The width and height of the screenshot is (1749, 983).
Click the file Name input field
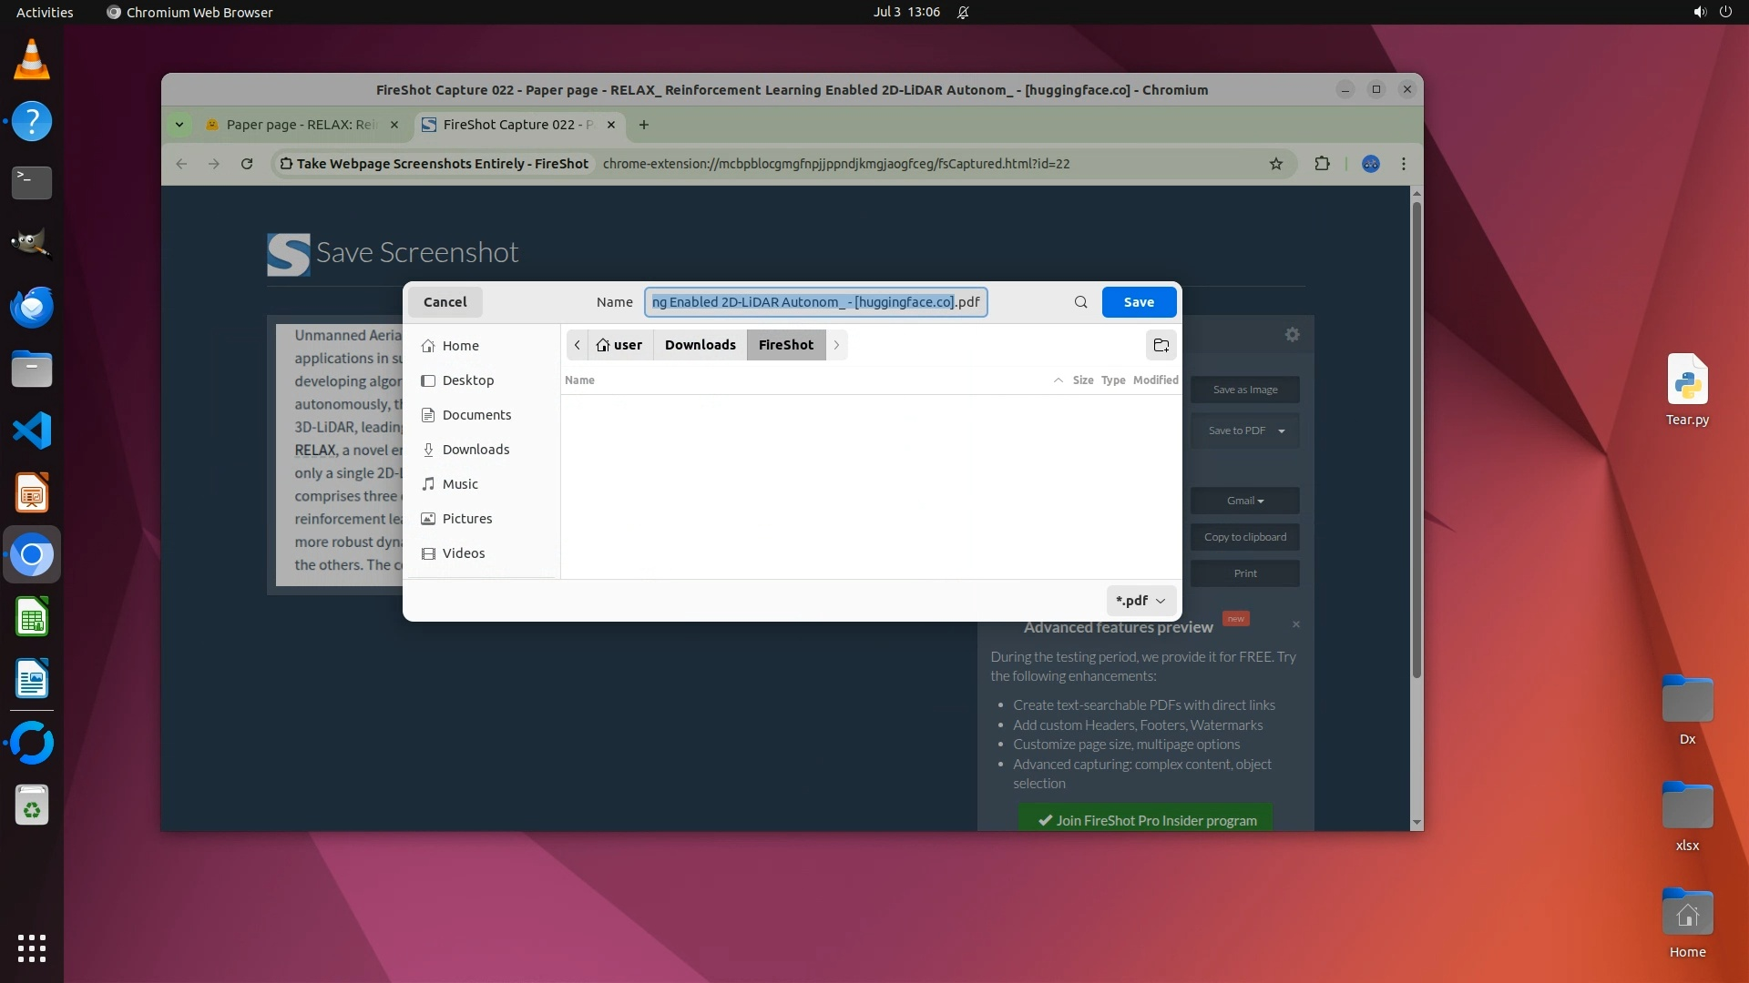pos(815,302)
